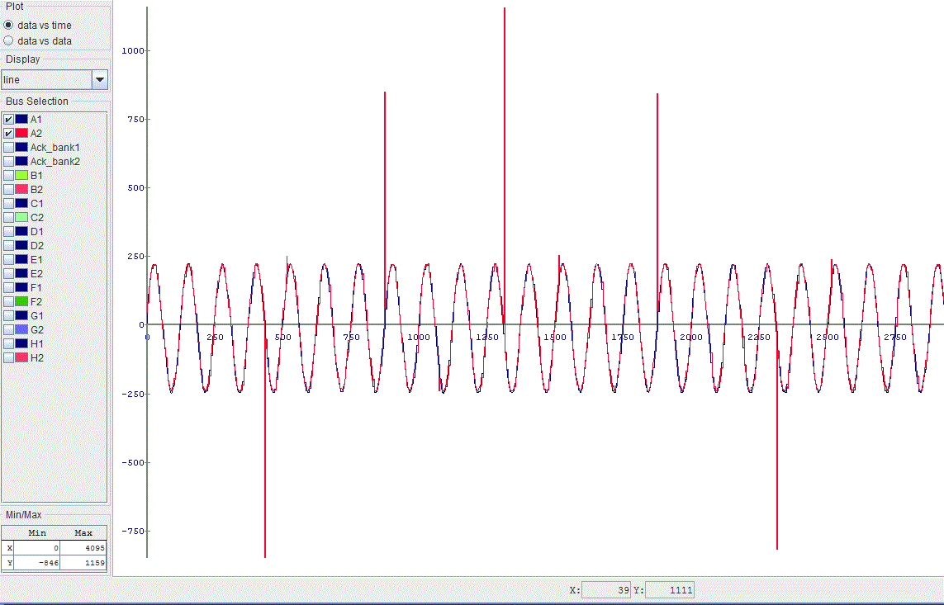Viewport: 944px width, 605px height.
Task: Click the A2 red color swatch
Action: (x=21, y=133)
